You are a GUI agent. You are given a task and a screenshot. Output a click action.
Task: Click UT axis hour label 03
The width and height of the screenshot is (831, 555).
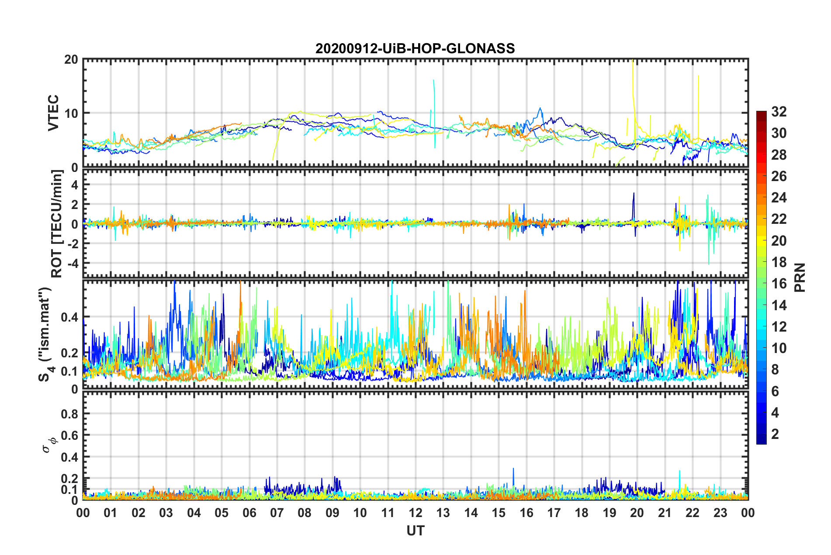166,513
